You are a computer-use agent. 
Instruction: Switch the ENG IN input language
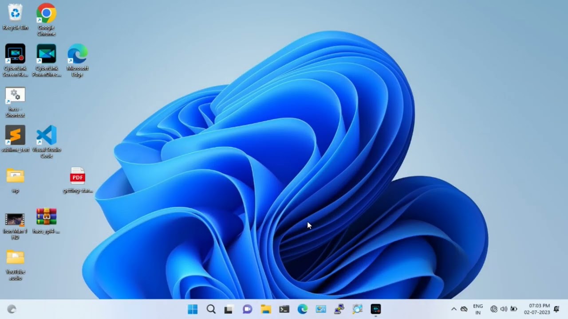tap(478, 309)
